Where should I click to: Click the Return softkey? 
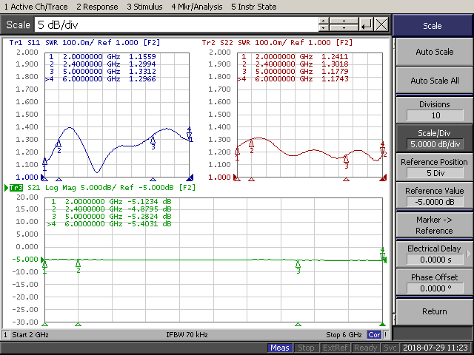pyautogui.click(x=435, y=311)
